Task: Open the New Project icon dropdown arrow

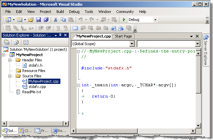Action: [x=14, y=20]
